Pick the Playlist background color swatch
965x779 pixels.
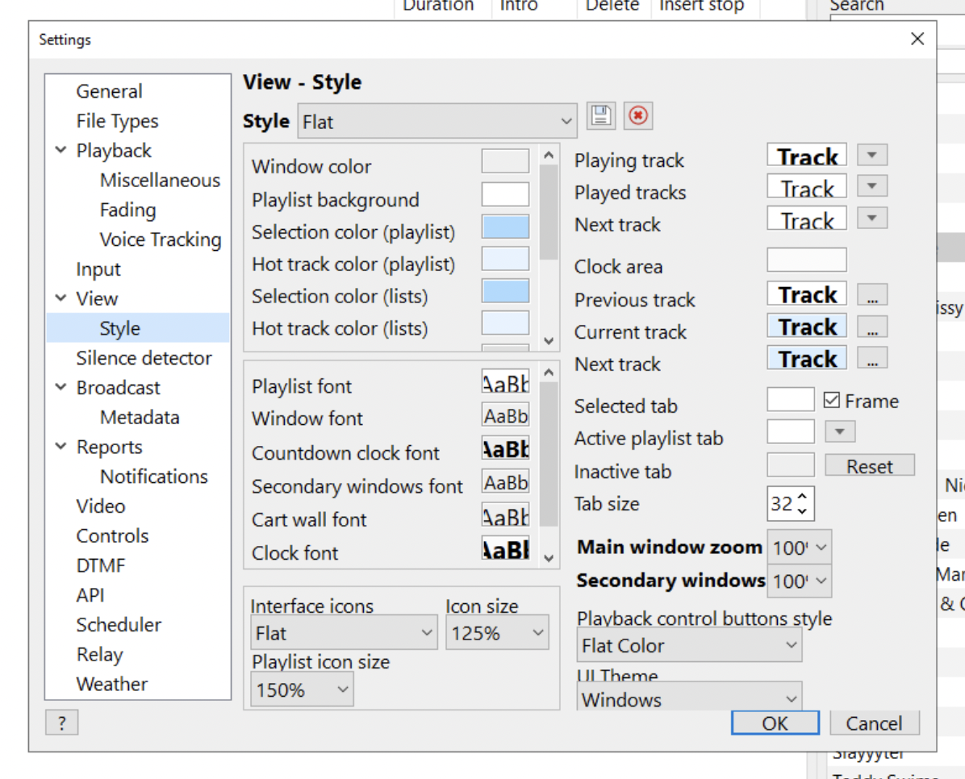click(505, 194)
